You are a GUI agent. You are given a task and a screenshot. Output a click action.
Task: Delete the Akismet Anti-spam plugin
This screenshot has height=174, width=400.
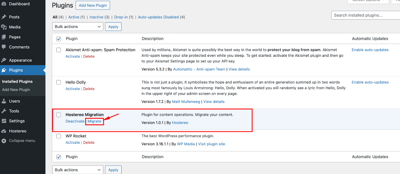89,56
